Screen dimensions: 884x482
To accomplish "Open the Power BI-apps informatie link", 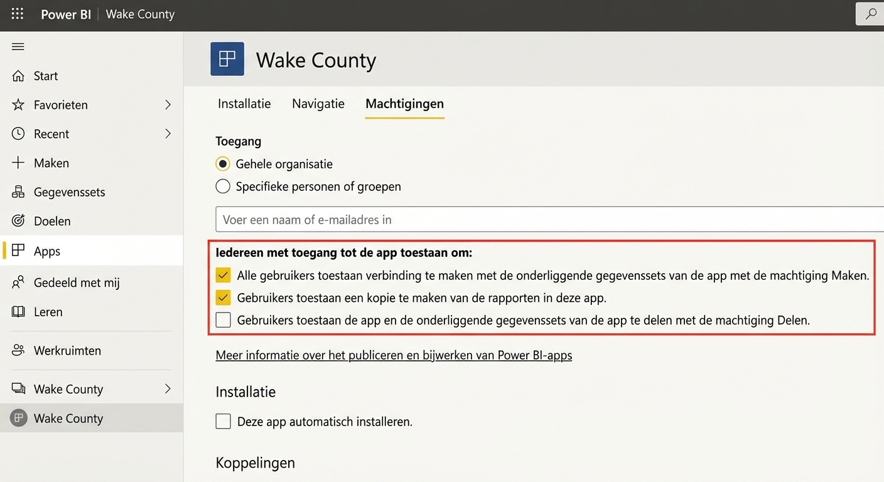I will (394, 355).
